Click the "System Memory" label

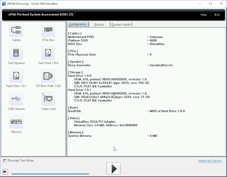(x=79, y=136)
